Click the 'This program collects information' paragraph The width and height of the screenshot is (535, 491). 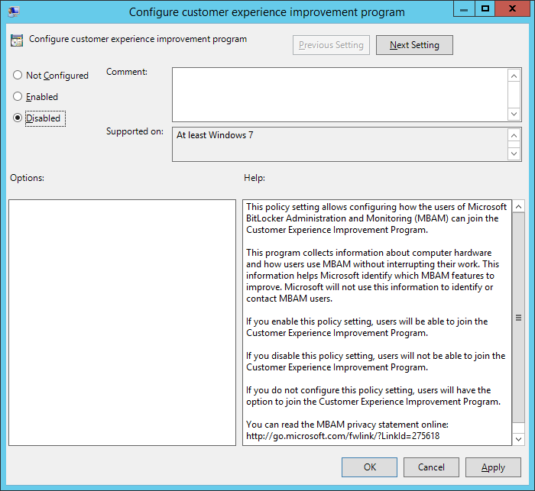coord(373,276)
